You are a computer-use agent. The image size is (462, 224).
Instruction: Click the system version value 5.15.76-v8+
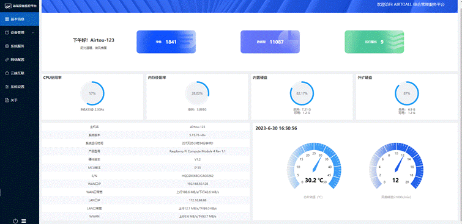point(198,135)
